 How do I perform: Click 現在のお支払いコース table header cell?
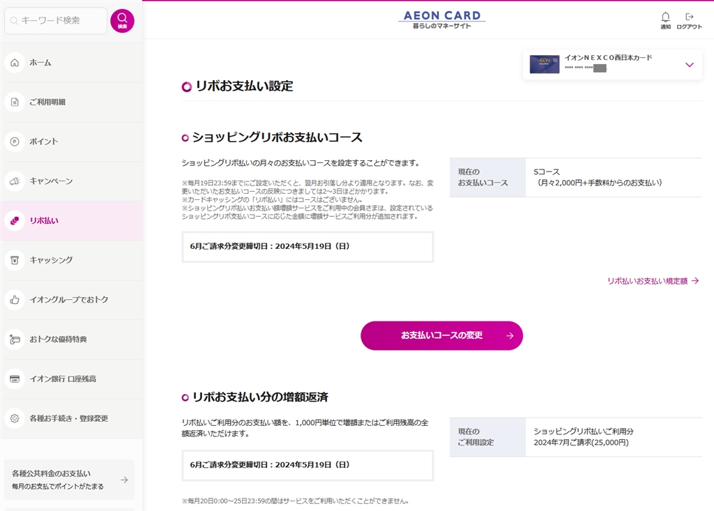pos(487,177)
